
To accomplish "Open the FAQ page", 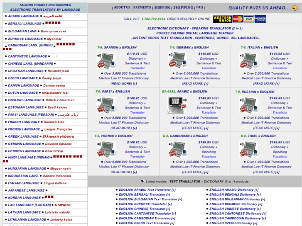I will (x=199, y=7).
